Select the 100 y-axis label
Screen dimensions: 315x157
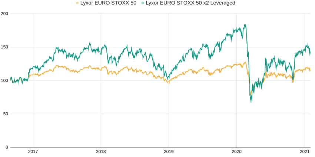pos(4,81)
